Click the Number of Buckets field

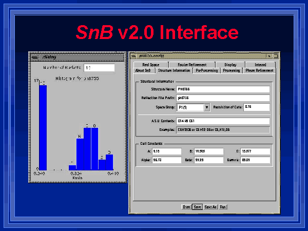(98, 68)
